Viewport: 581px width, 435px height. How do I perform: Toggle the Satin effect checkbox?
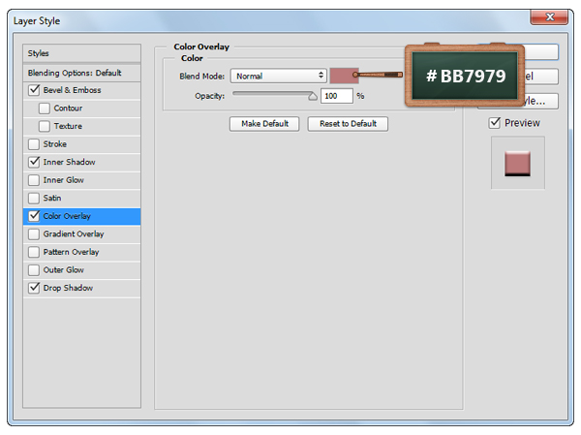pyautogui.click(x=35, y=198)
